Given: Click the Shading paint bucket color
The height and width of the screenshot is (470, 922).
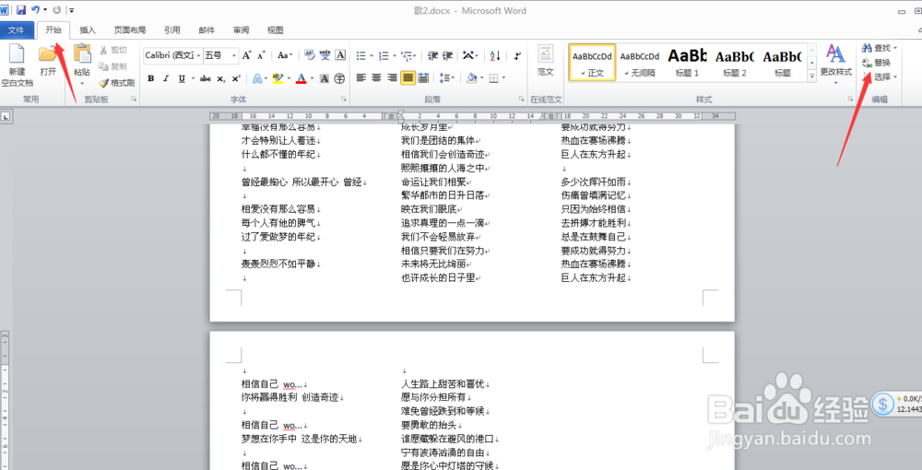Looking at the screenshot, I should click(x=470, y=77).
